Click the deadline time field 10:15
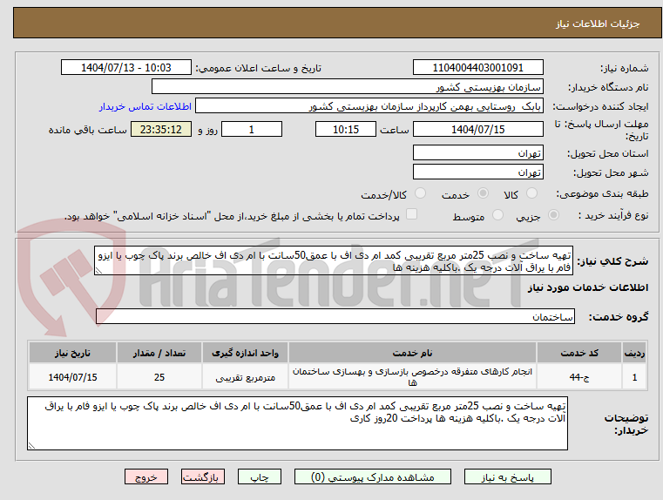 tap(346, 129)
